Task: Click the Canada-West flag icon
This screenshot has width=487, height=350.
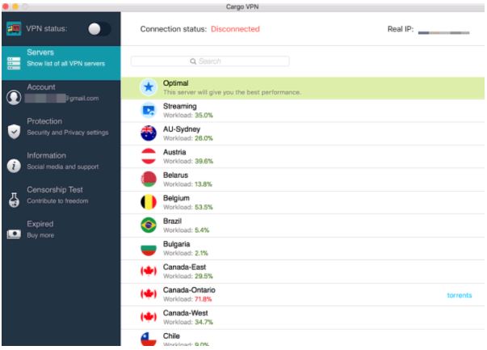Action: (149, 317)
